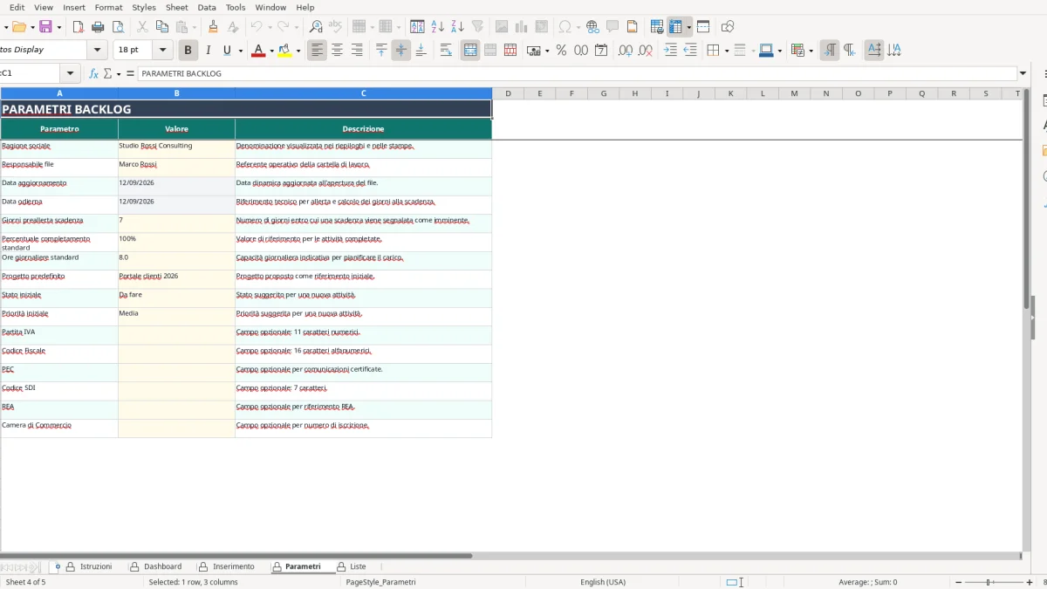Click the Add Decimal Place icon

point(625,51)
